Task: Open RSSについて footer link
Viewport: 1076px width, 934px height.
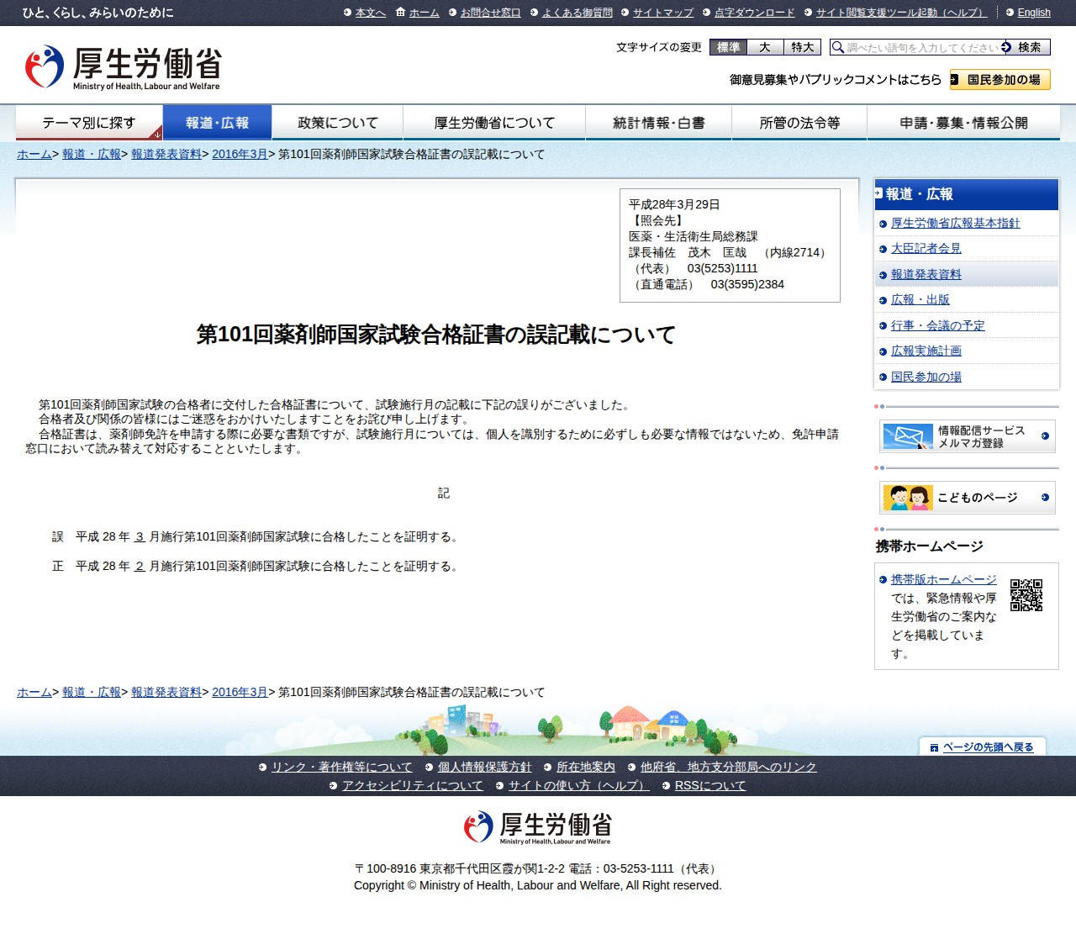Action: (x=710, y=785)
